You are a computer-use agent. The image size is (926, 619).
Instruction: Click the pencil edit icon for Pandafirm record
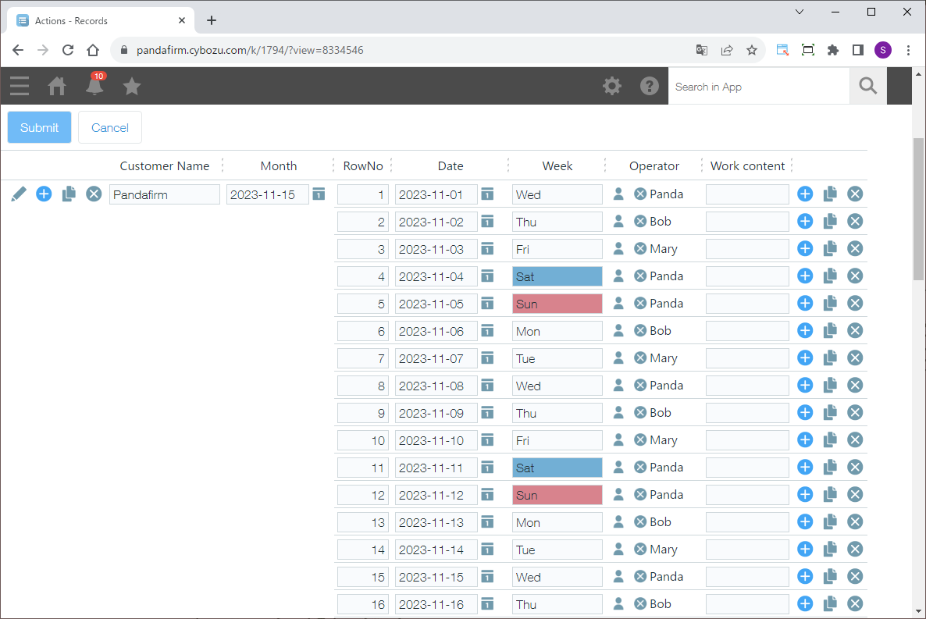click(x=19, y=194)
